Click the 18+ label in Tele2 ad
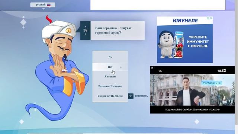This screenshot has height=134, width=238. tap(160, 71)
